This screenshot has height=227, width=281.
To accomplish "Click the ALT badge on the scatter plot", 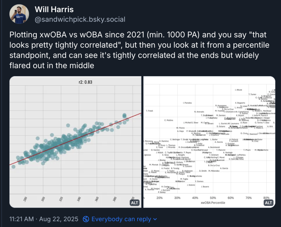I will [x=134, y=203].
